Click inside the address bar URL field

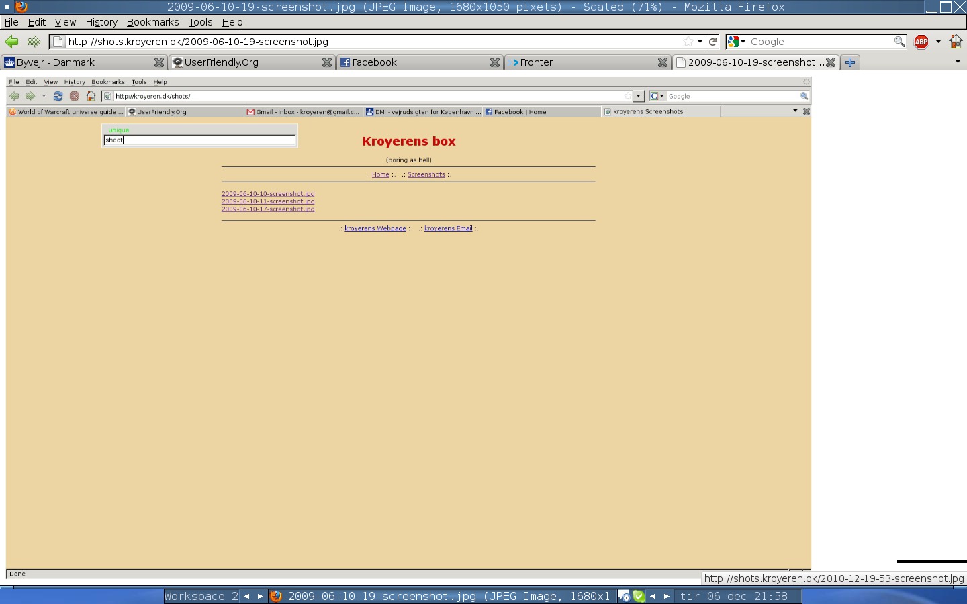click(x=369, y=42)
